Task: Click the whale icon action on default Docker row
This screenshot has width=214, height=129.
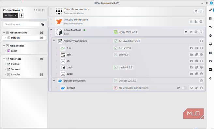Action: 196,88
